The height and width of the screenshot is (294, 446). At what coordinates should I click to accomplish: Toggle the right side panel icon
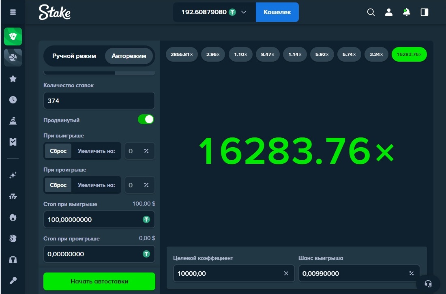pos(425,12)
